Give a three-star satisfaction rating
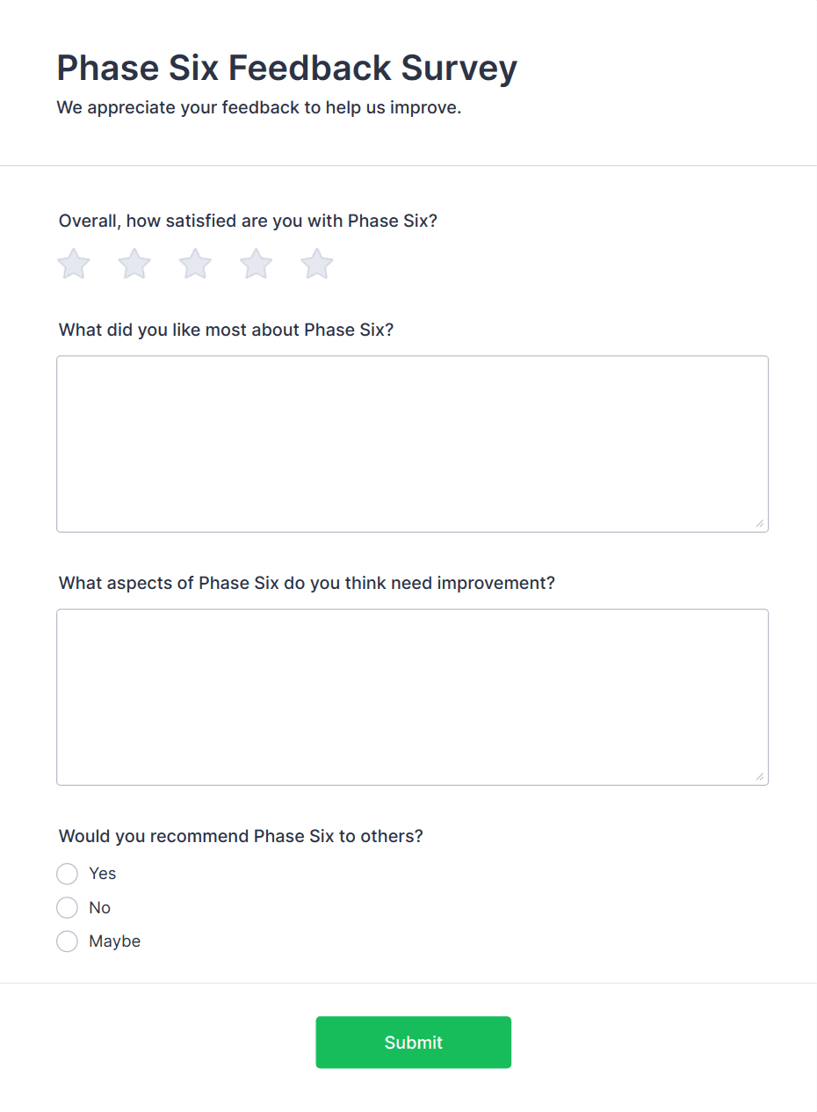This screenshot has height=1112, width=817. coord(195,264)
